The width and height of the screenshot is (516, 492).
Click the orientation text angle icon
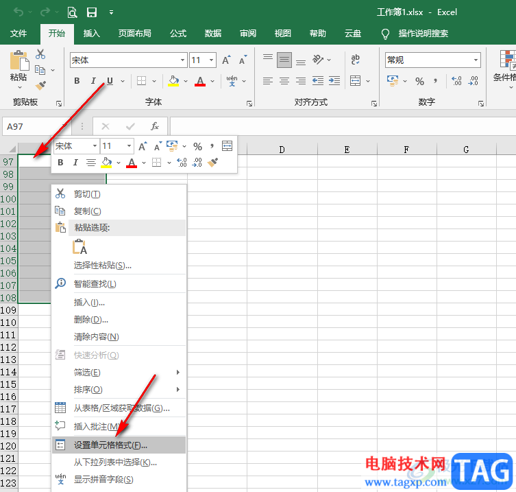(x=317, y=60)
